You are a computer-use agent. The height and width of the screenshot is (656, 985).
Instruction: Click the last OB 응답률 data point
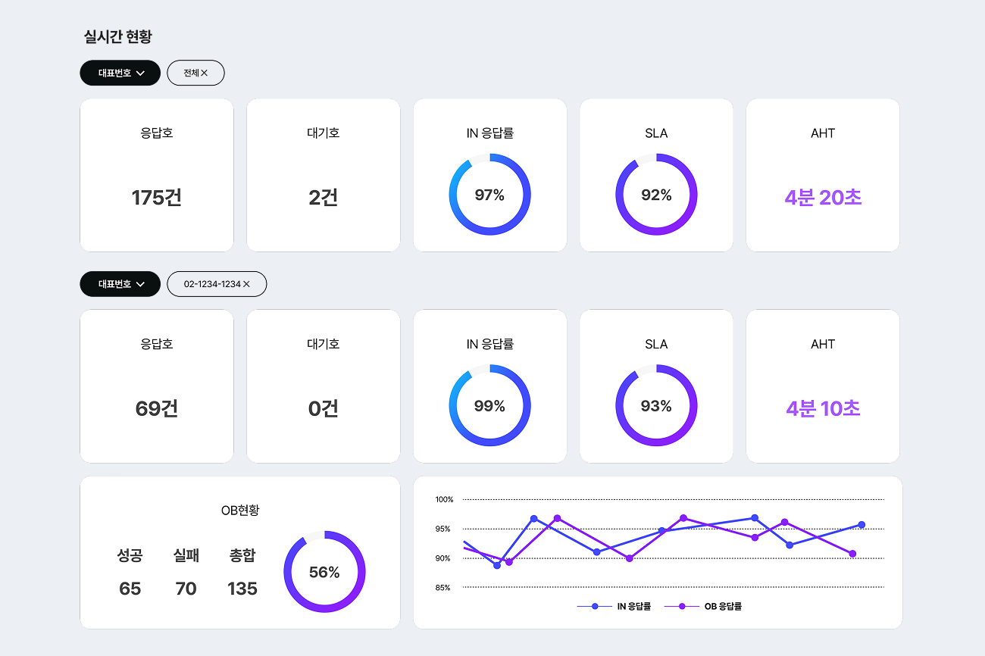tap(852, 554)
